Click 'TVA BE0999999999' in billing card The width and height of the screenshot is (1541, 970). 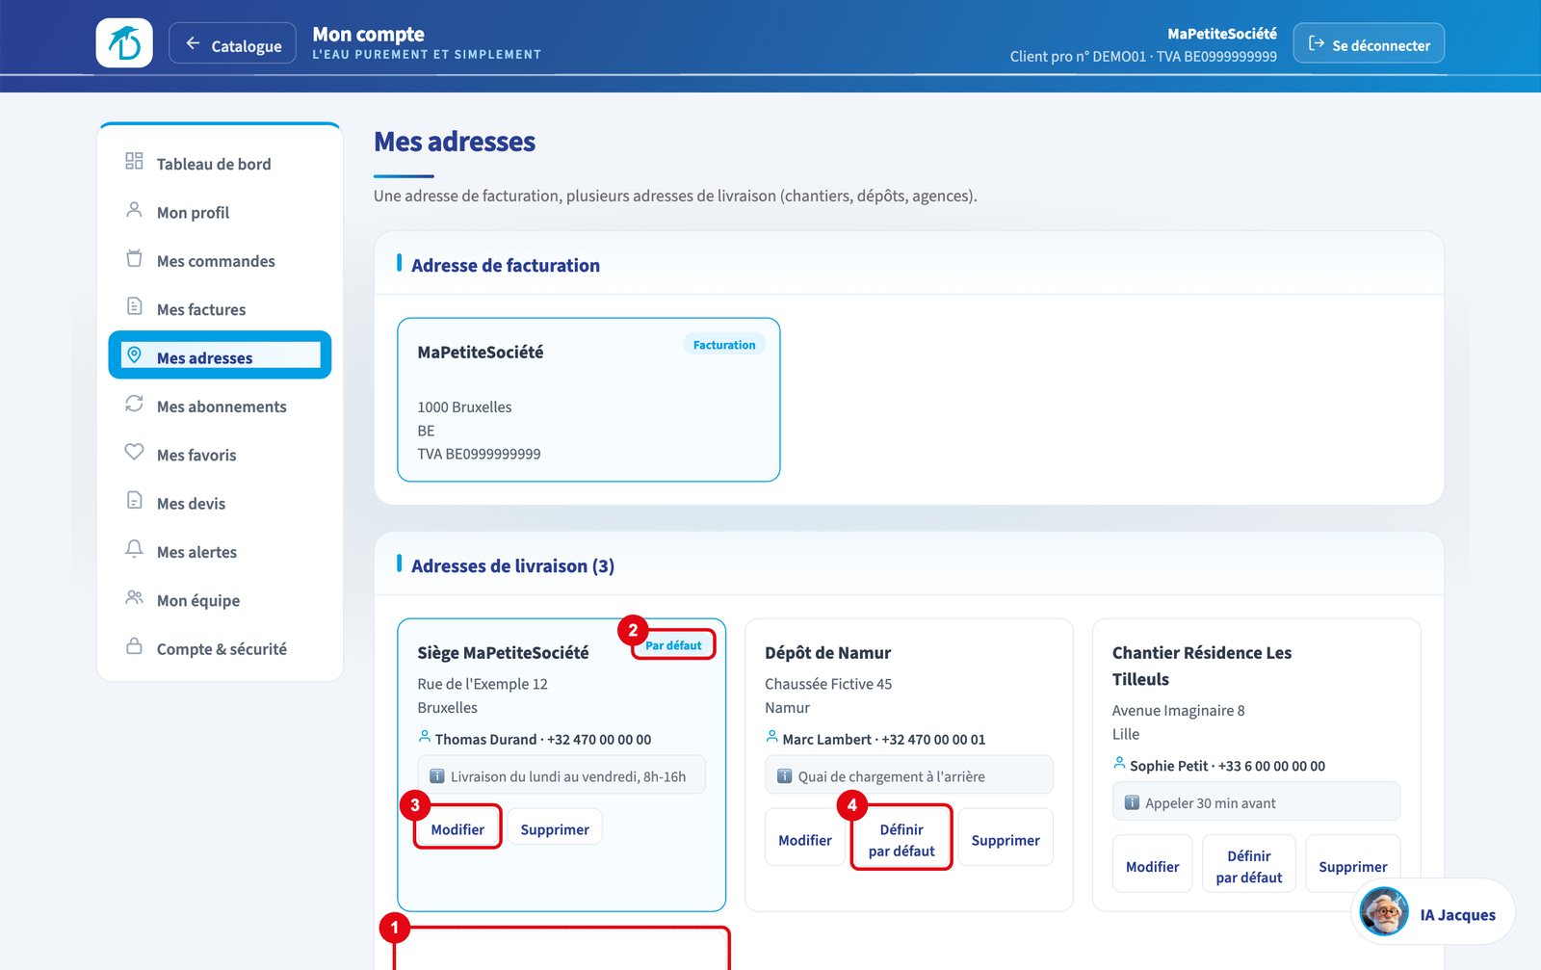pos(479,454)
